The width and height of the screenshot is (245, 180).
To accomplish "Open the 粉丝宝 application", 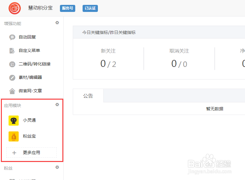I will click(29, 136).
